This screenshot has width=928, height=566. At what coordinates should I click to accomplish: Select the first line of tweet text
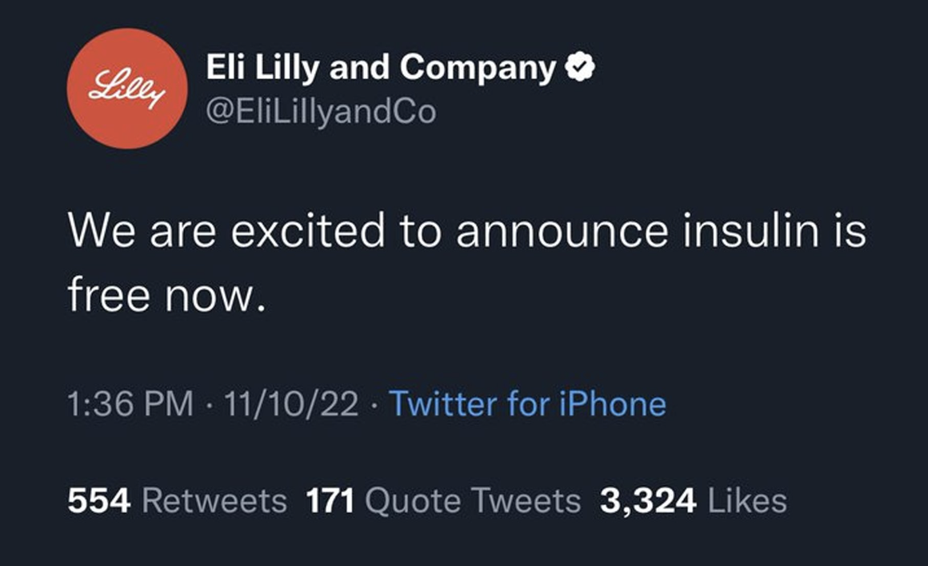467,229
